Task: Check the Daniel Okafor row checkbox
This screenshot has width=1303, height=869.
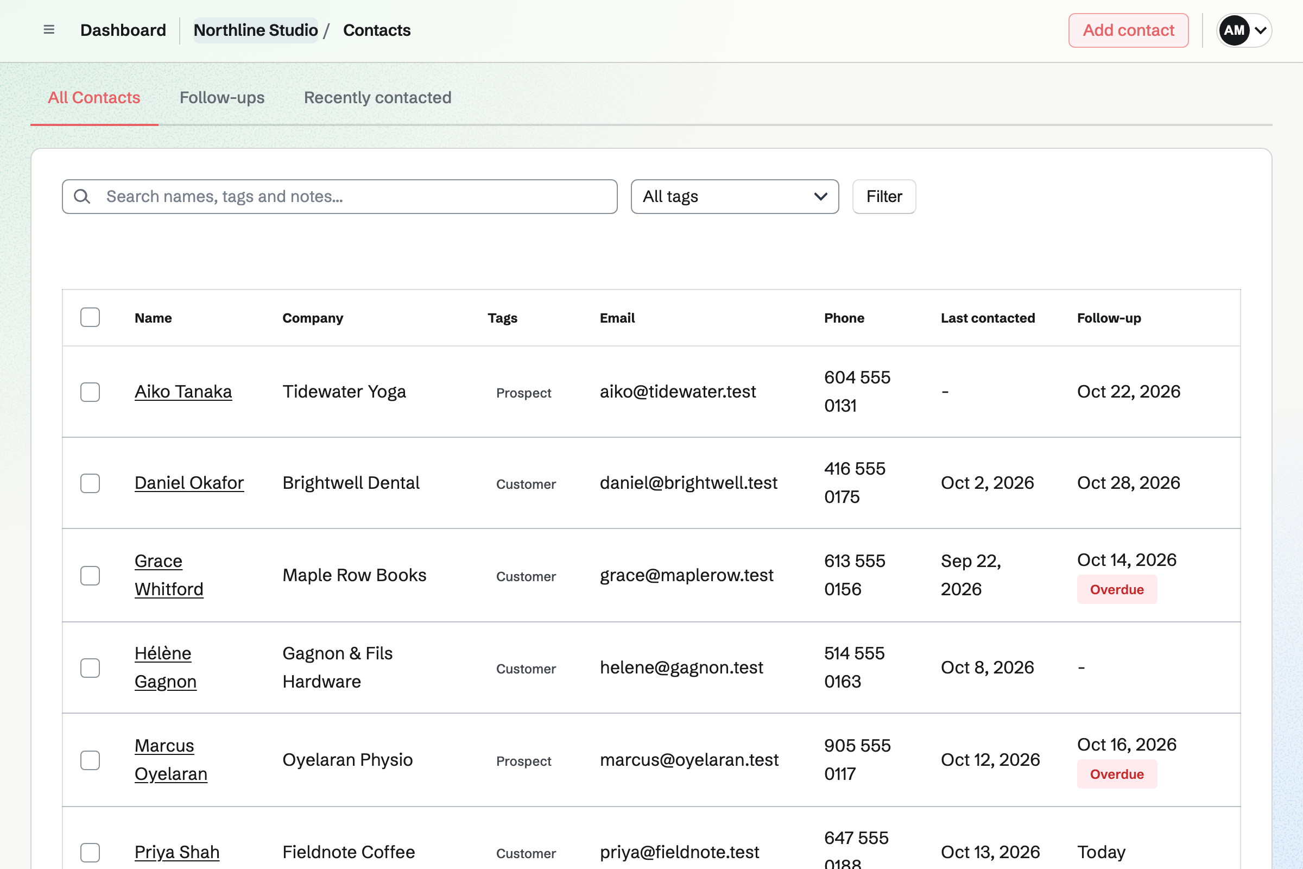Action: point(90,483)
